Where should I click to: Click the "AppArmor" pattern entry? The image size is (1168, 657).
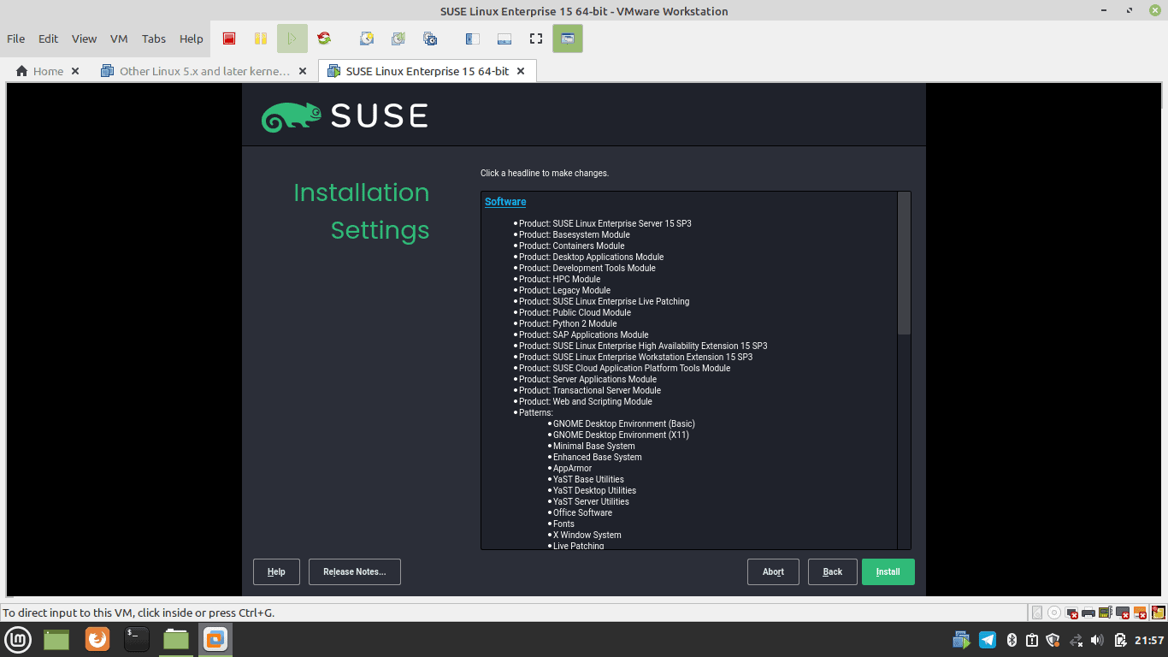point(572,468)
